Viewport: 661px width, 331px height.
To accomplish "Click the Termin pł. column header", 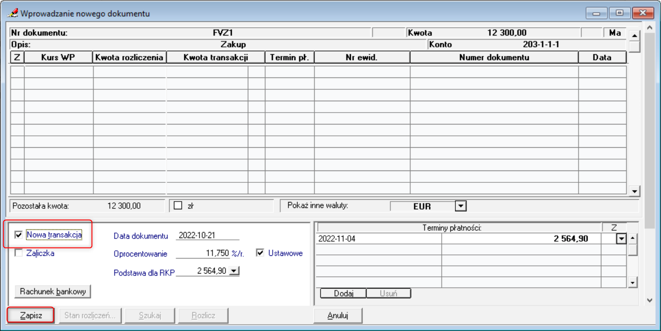I will (x=290, y=57).
